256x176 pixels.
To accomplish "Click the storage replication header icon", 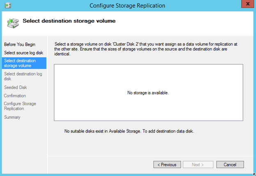I will pyautogui.click(x=13, y=22).
